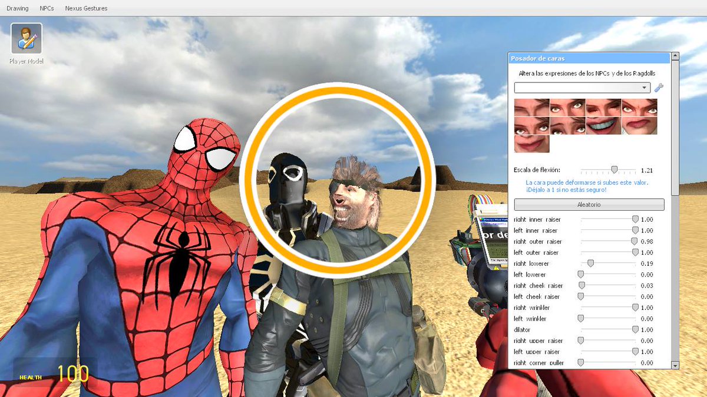
Task: Open the NPCs menu
Action: point(47,8)
